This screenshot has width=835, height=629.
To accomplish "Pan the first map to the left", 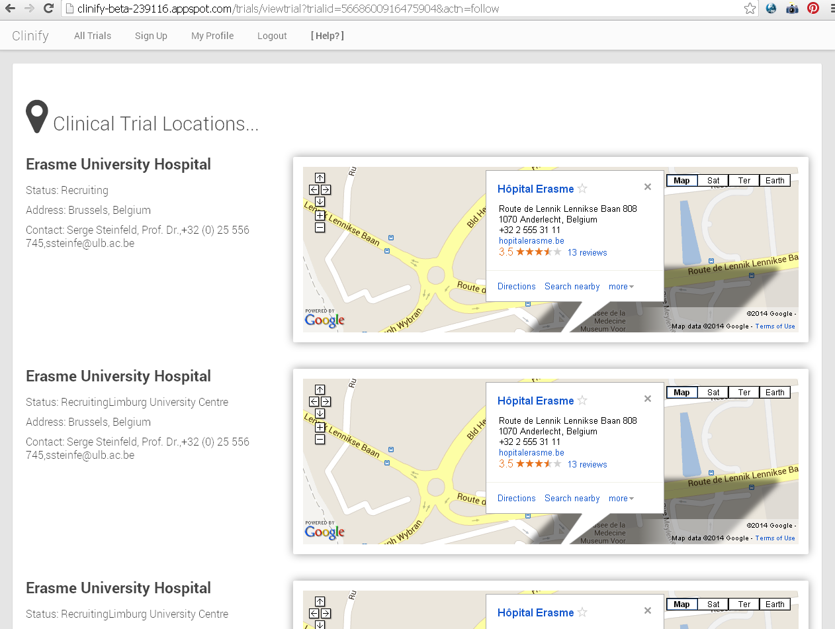I will 314,189.
